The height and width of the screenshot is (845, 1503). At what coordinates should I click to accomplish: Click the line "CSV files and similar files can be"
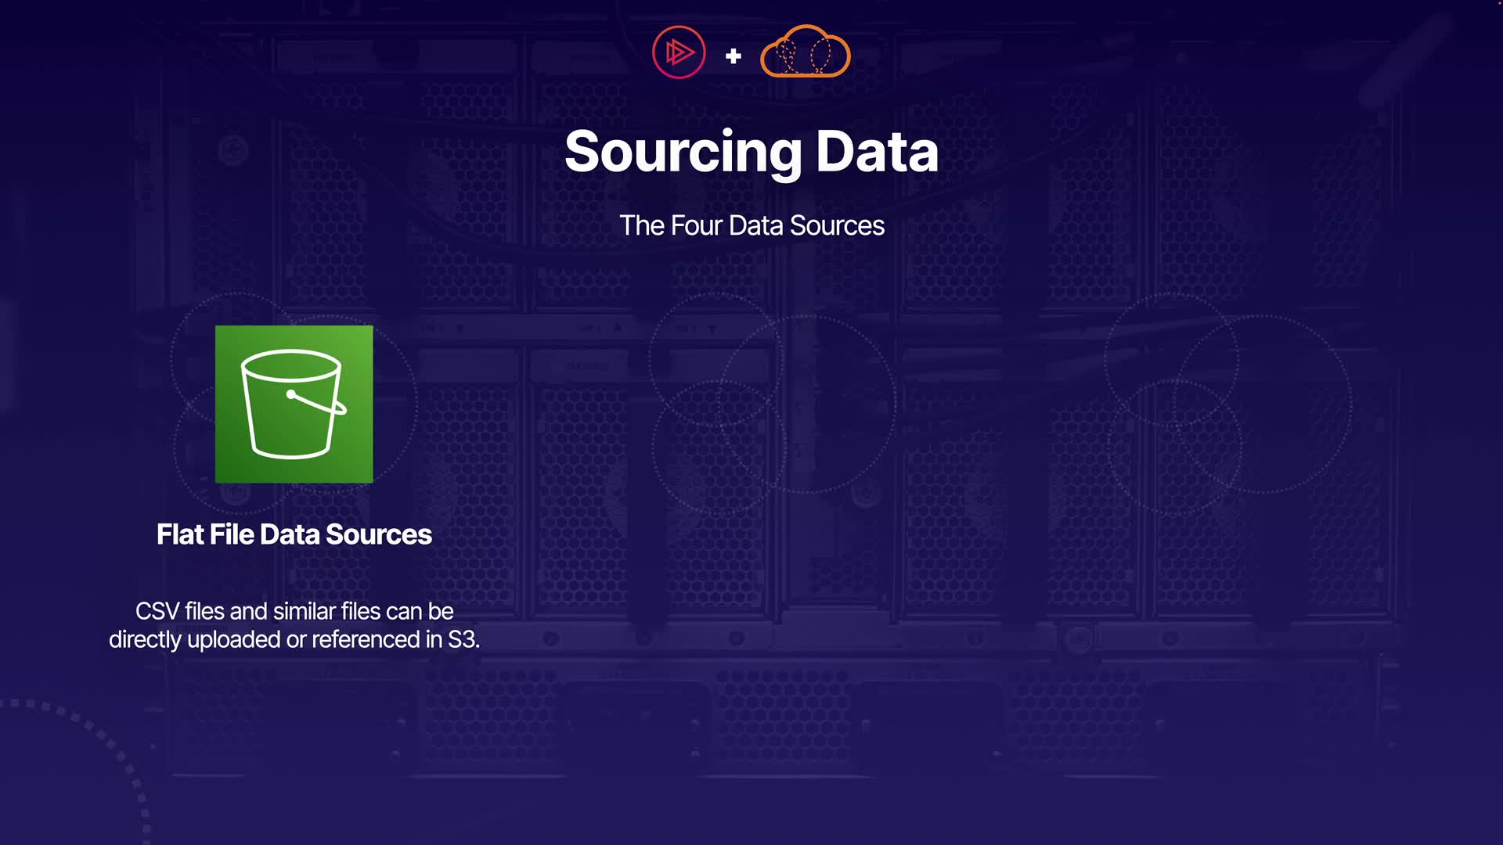[294, 611]
